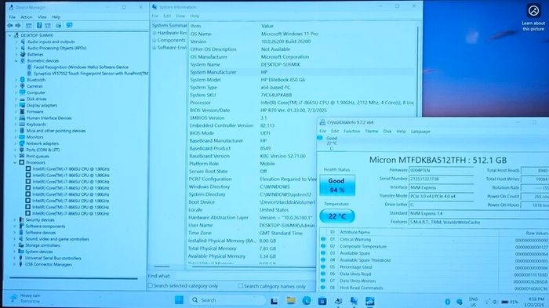Click the Good health status disk icon
Viewport: 549px width, 308px height.
pos(320,138)
